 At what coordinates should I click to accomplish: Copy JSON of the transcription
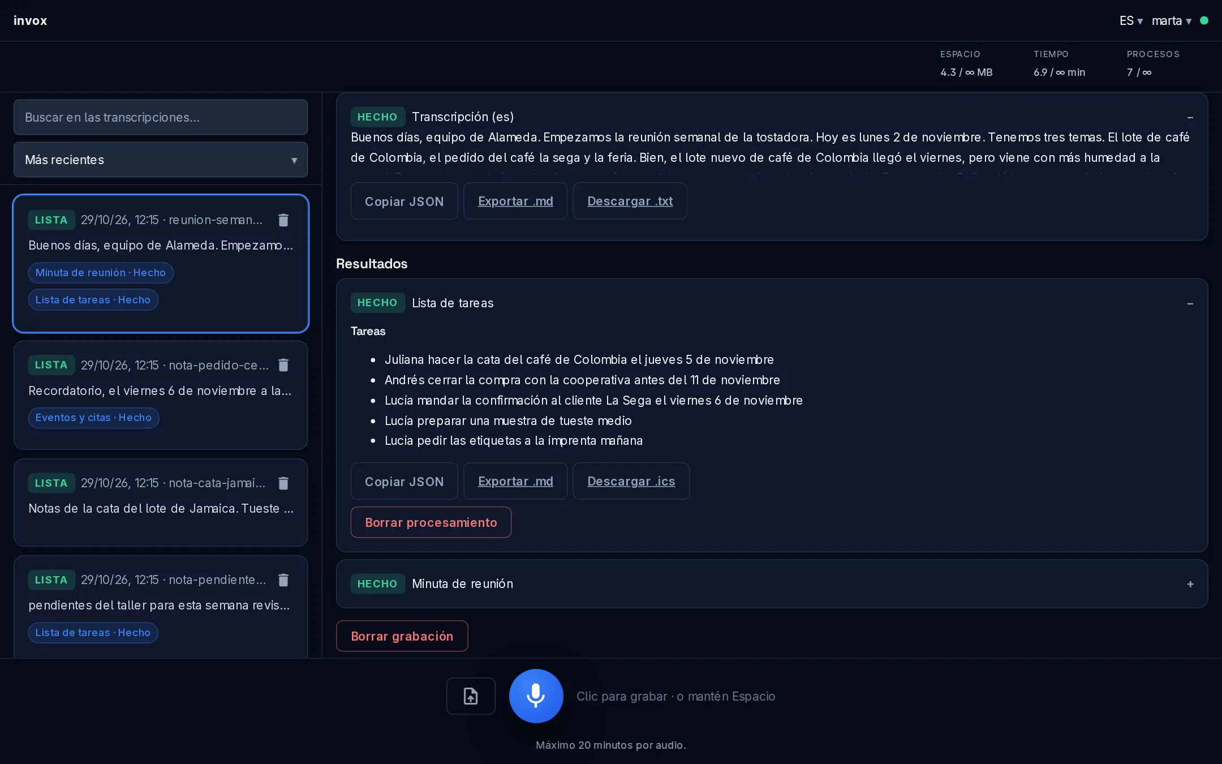pos(404,201)
